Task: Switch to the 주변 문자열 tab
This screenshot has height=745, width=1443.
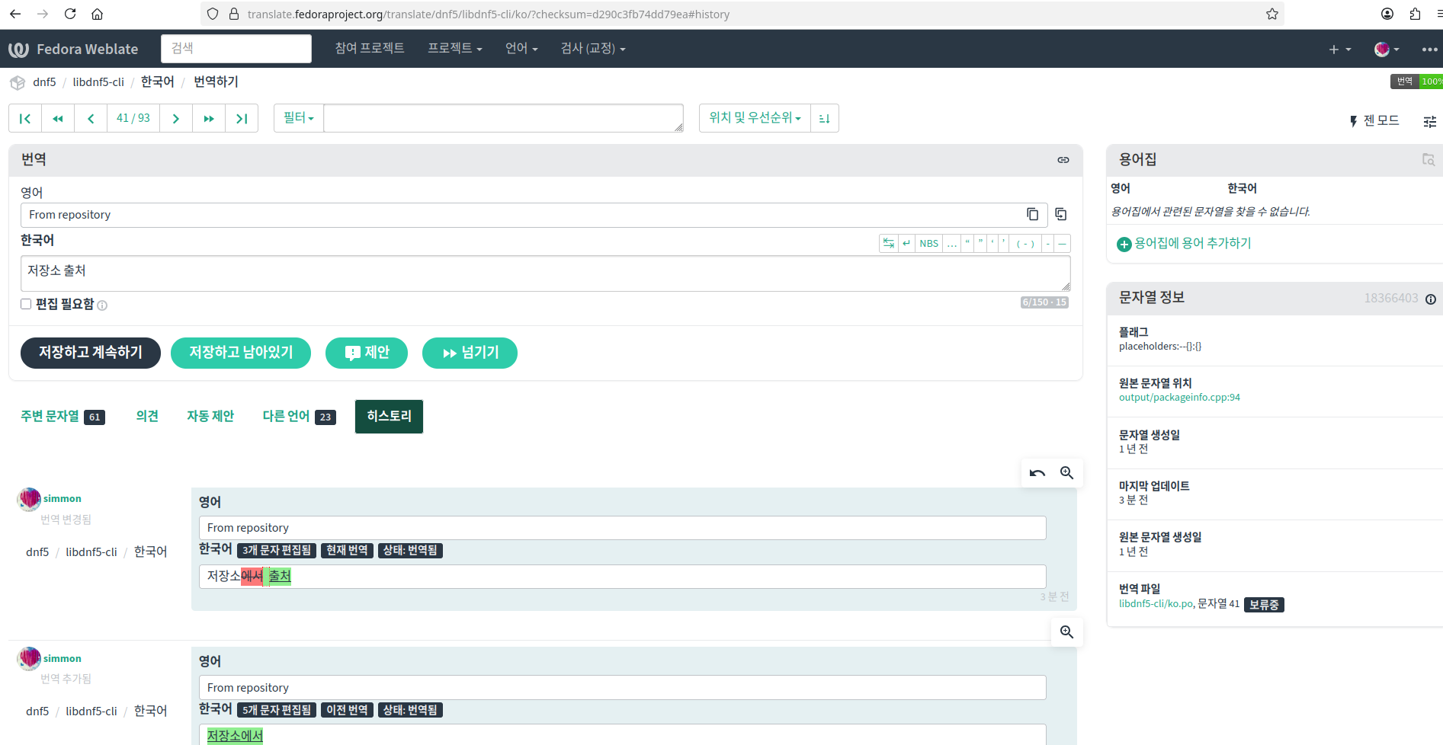Action: click(x=50, y=416)
